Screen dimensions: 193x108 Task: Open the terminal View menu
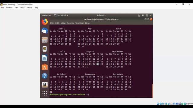(63, 23)
